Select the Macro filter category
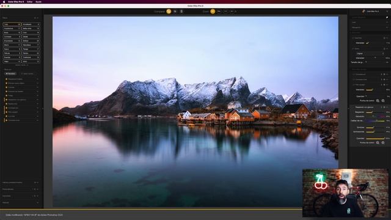The width and height of the screenshot is (391, 220). click(12, 45)
